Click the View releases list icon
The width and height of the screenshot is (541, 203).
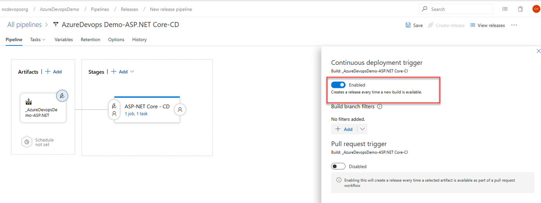coord(472,25)
